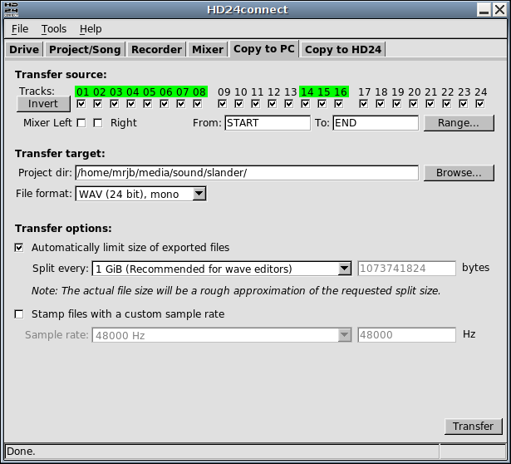
Task: Click the HD24connect app icon in title bar
Action: click(10, 9)
